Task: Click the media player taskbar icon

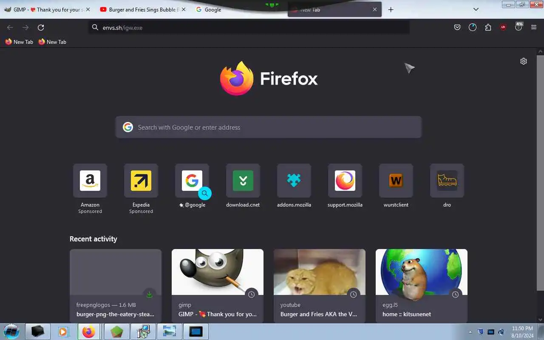Action: click(x=63, y=331)
